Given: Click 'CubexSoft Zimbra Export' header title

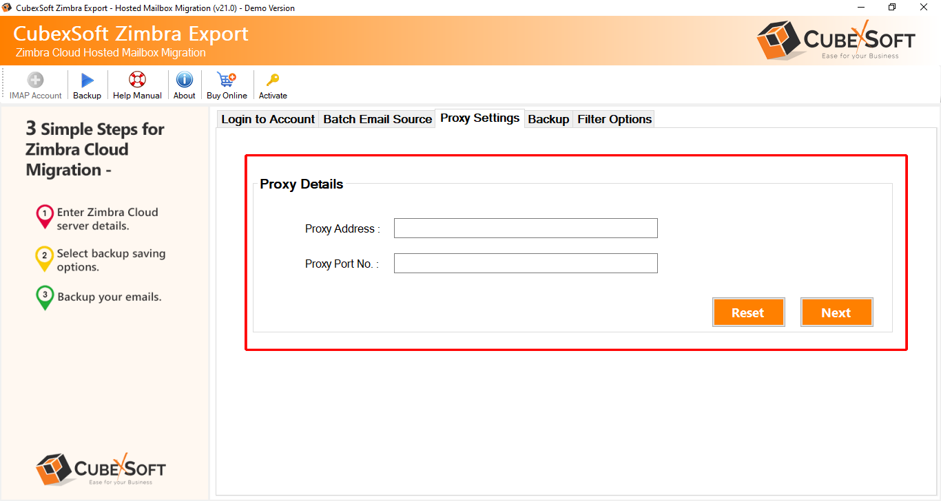Looking at the screenshot, I should coord(131,34).
